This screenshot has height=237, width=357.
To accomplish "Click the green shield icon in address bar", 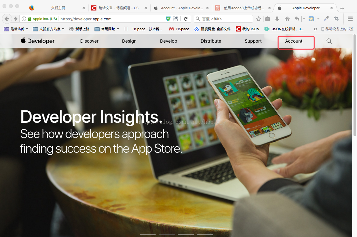I will pyautogui.click(x=168, y=19).
